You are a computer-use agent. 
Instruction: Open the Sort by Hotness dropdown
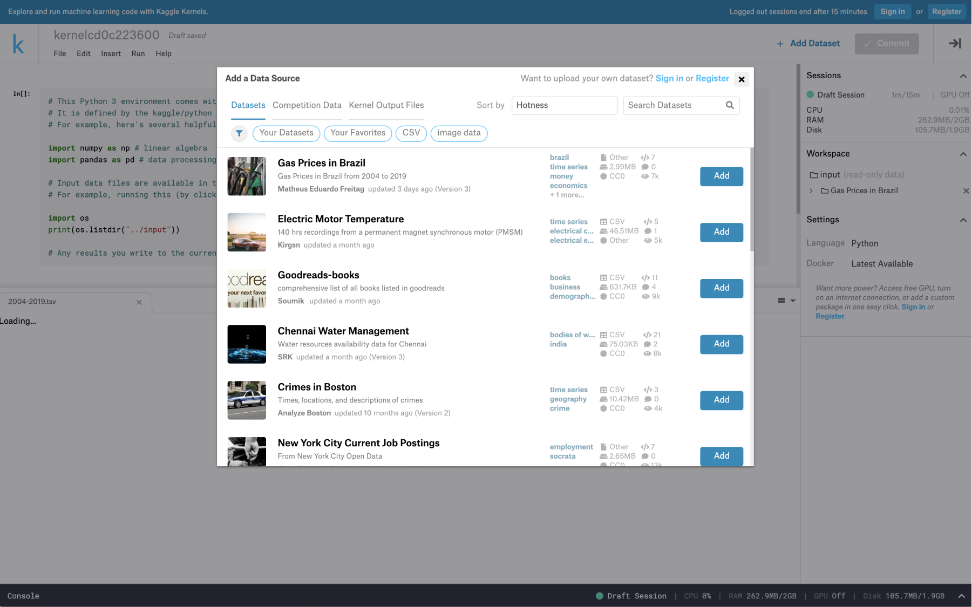click(564, 106)
